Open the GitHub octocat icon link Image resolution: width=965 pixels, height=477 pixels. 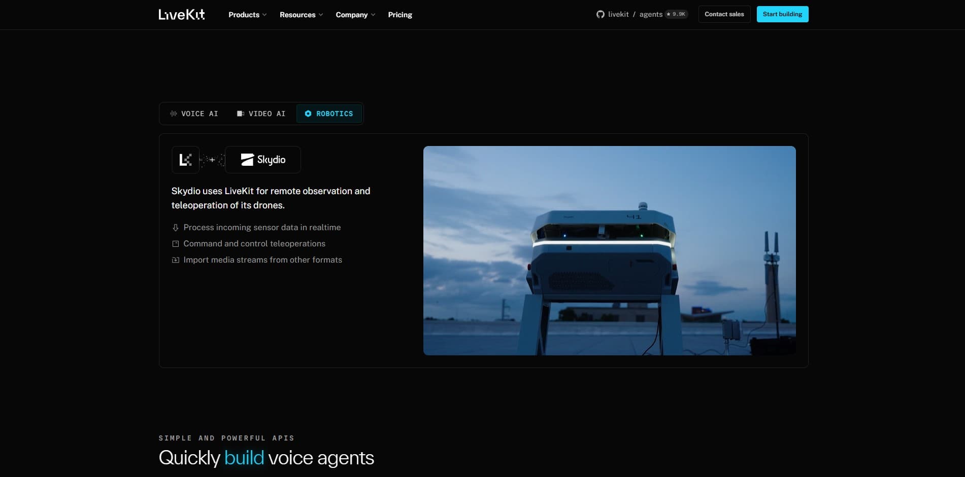(601, 14)
